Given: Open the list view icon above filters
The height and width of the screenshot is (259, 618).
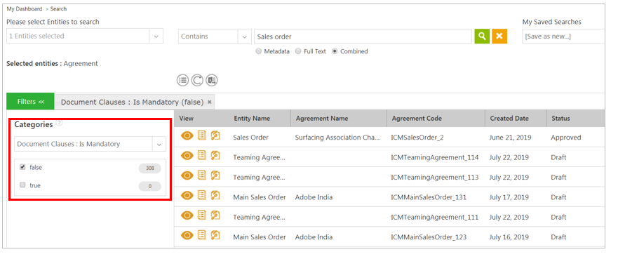Looking at the screenshot, I should point(182,80).
